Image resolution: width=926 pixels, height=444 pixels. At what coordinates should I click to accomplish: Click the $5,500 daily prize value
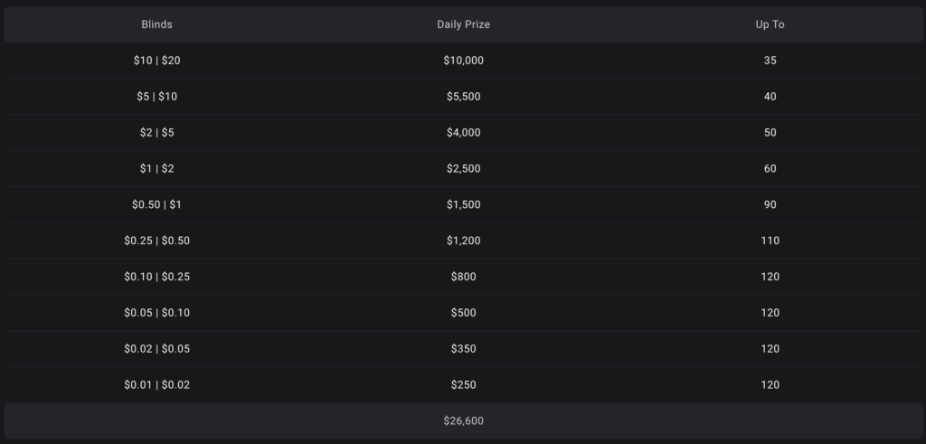[x=463, y=96]
